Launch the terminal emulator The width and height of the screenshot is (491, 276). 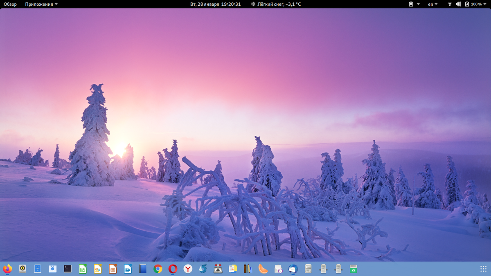67,269
